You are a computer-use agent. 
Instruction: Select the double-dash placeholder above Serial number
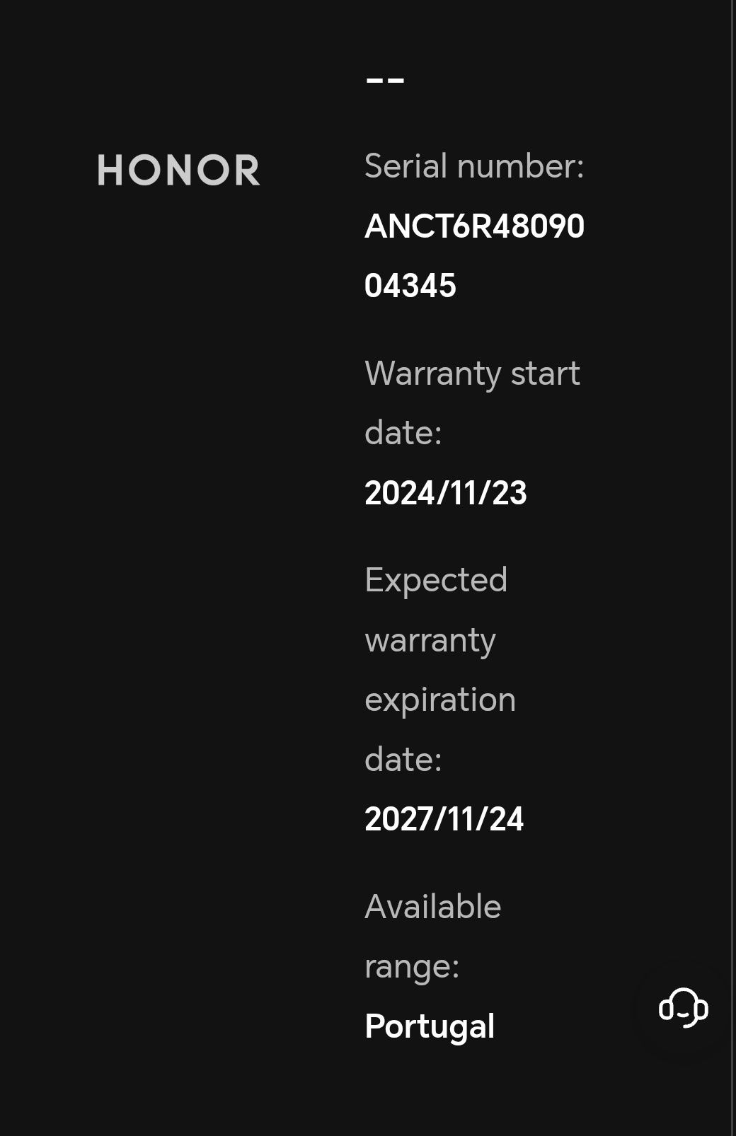(x=385, y=81)
